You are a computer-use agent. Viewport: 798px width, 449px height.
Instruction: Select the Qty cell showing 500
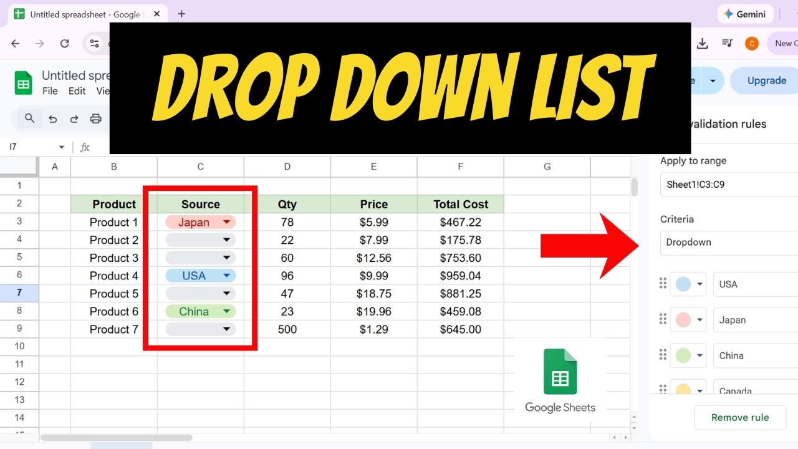point(287,329)
